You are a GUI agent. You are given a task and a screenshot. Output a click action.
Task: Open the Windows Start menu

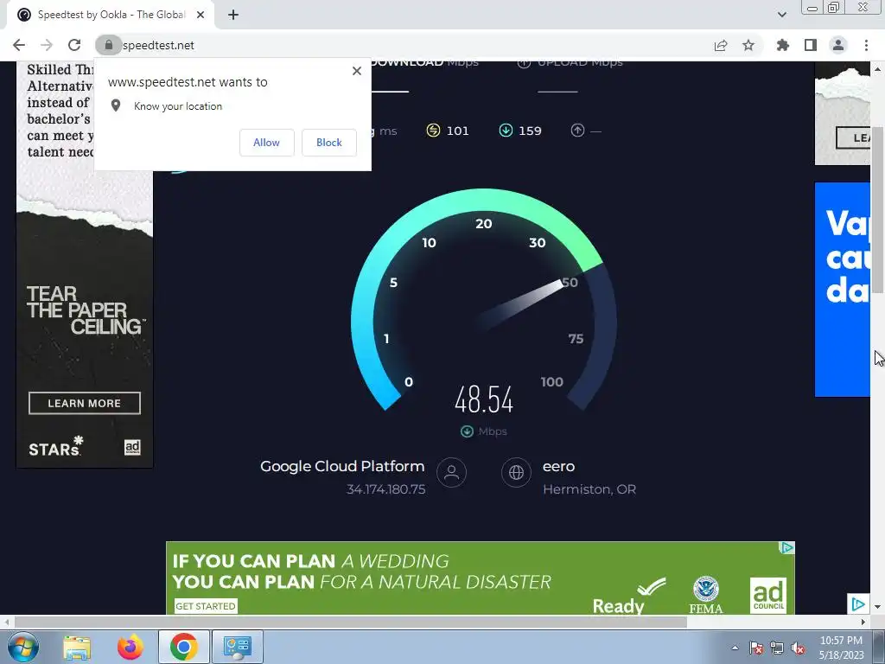22,647
